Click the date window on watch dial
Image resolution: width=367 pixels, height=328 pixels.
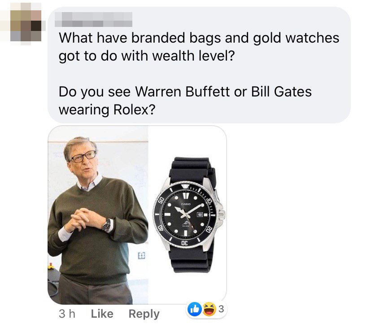(x=200, y=214)
